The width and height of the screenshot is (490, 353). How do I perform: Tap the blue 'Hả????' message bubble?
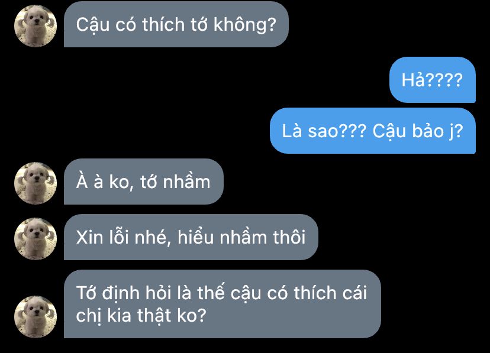pyautogui.click(x=433, y=80)
